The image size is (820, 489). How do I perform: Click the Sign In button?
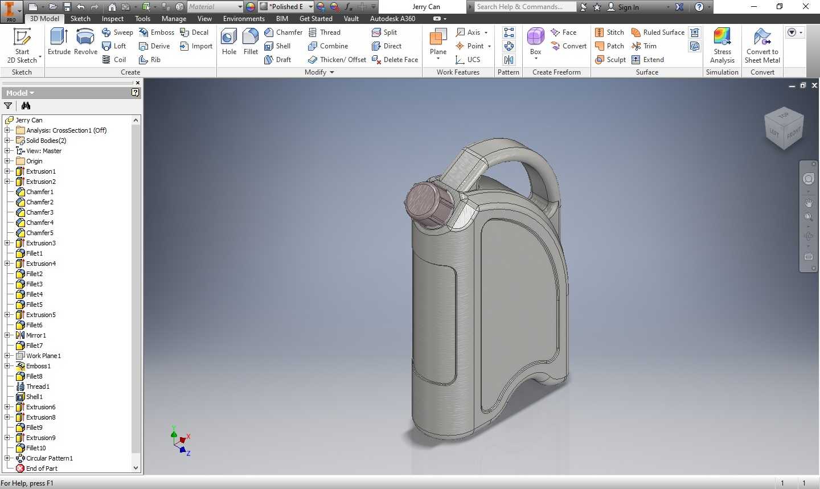[622, 7]
